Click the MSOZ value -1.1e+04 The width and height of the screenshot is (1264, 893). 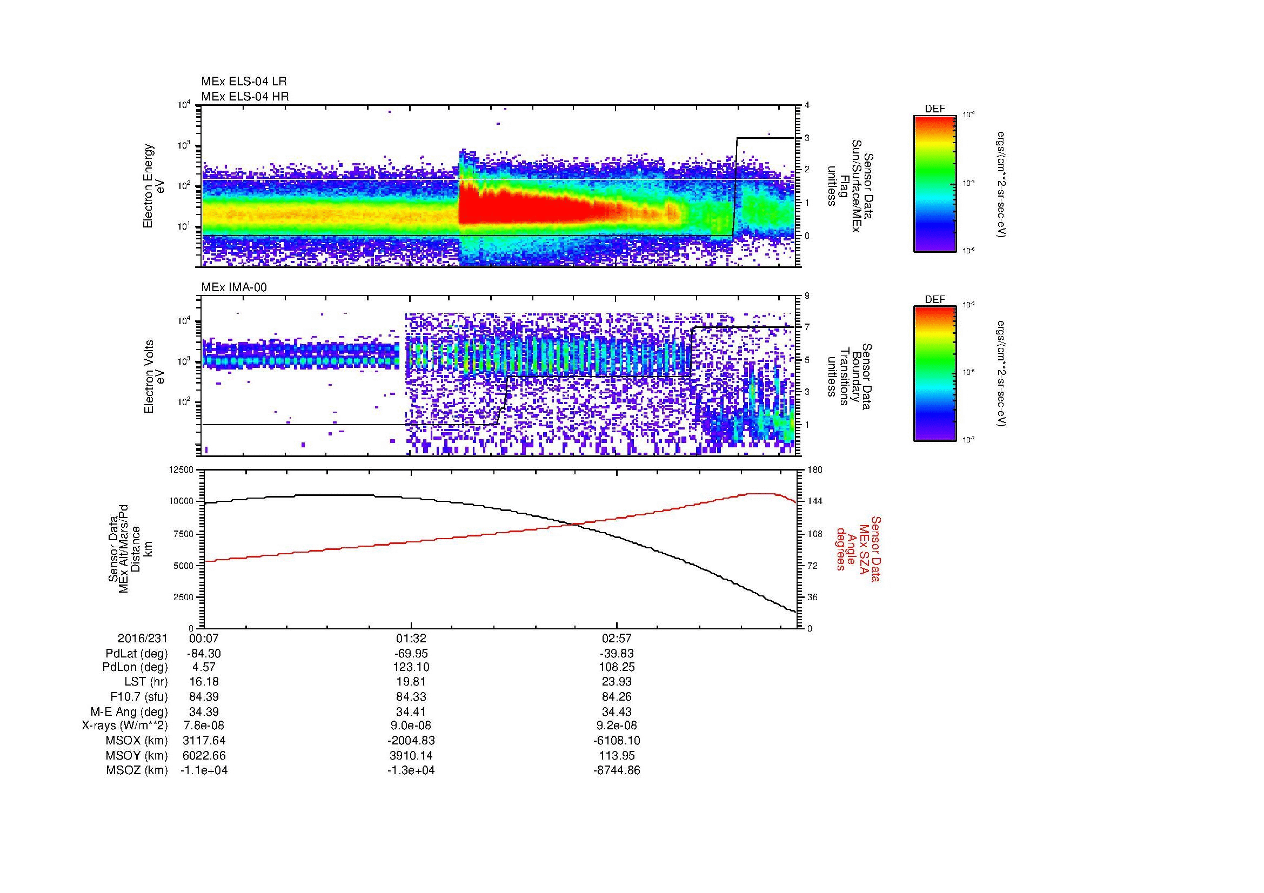(x=204, y=771)
